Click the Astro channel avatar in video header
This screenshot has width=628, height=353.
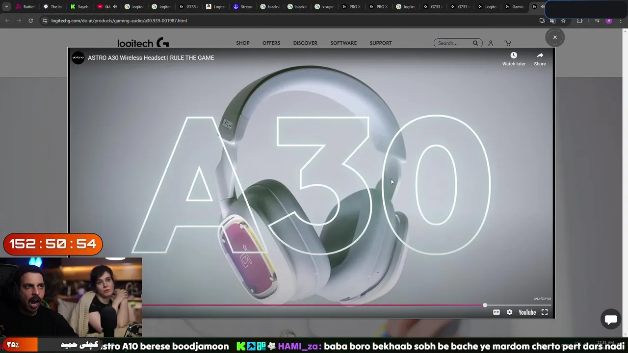click(x=78, y=58)
